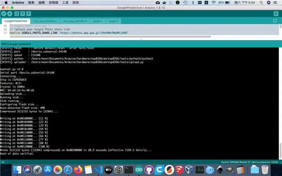Open the 檔案 (File) menu
Screen dimensions: 282x176
point(31,2)
